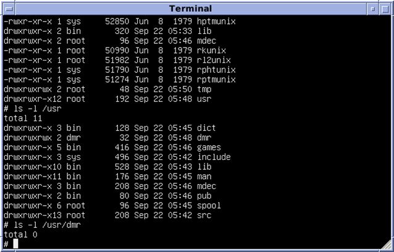Click the man directory name
Screen dimensions: 394x252
(204, 176)
